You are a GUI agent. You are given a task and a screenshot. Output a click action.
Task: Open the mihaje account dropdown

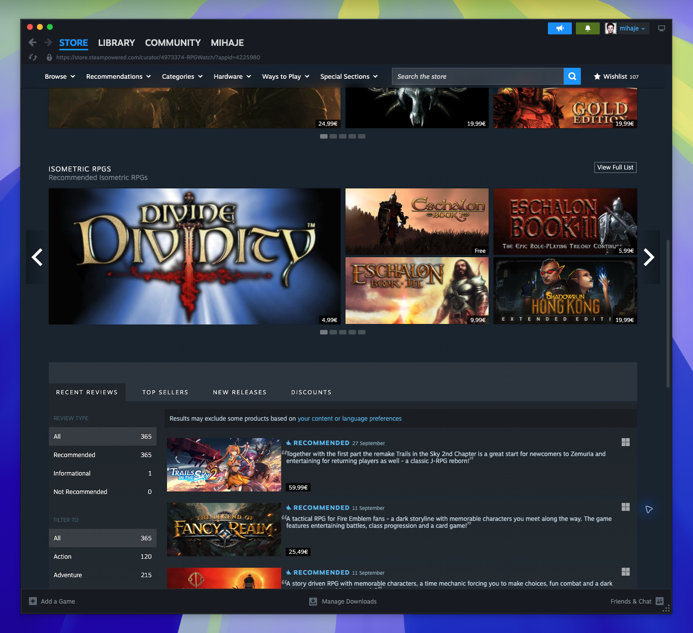coord(632,28)
